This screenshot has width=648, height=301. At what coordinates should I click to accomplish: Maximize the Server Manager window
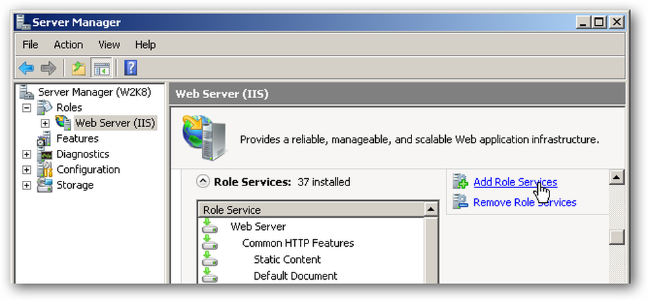pos(599,22)
